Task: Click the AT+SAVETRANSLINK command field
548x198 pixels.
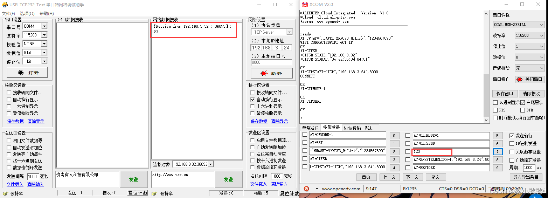Action: click(x=451, y=160)
